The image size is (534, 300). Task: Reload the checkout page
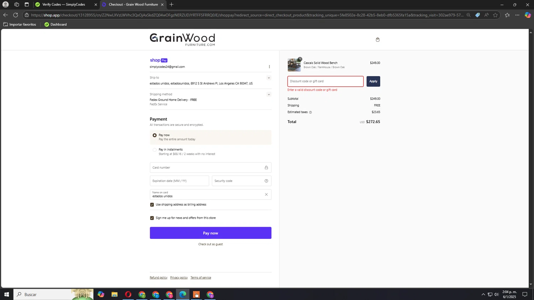coord(16,15)
